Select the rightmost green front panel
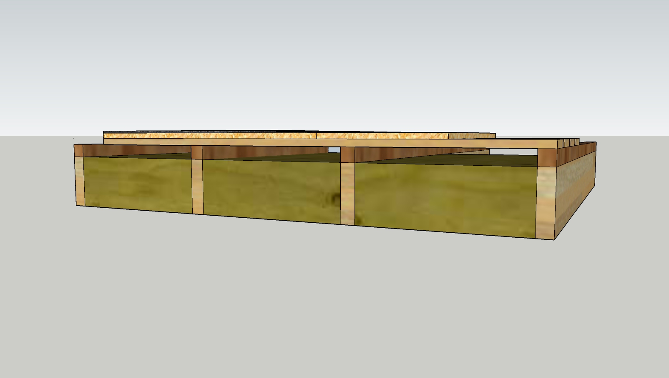Screen dimensions: 669x378 [446, 200]
